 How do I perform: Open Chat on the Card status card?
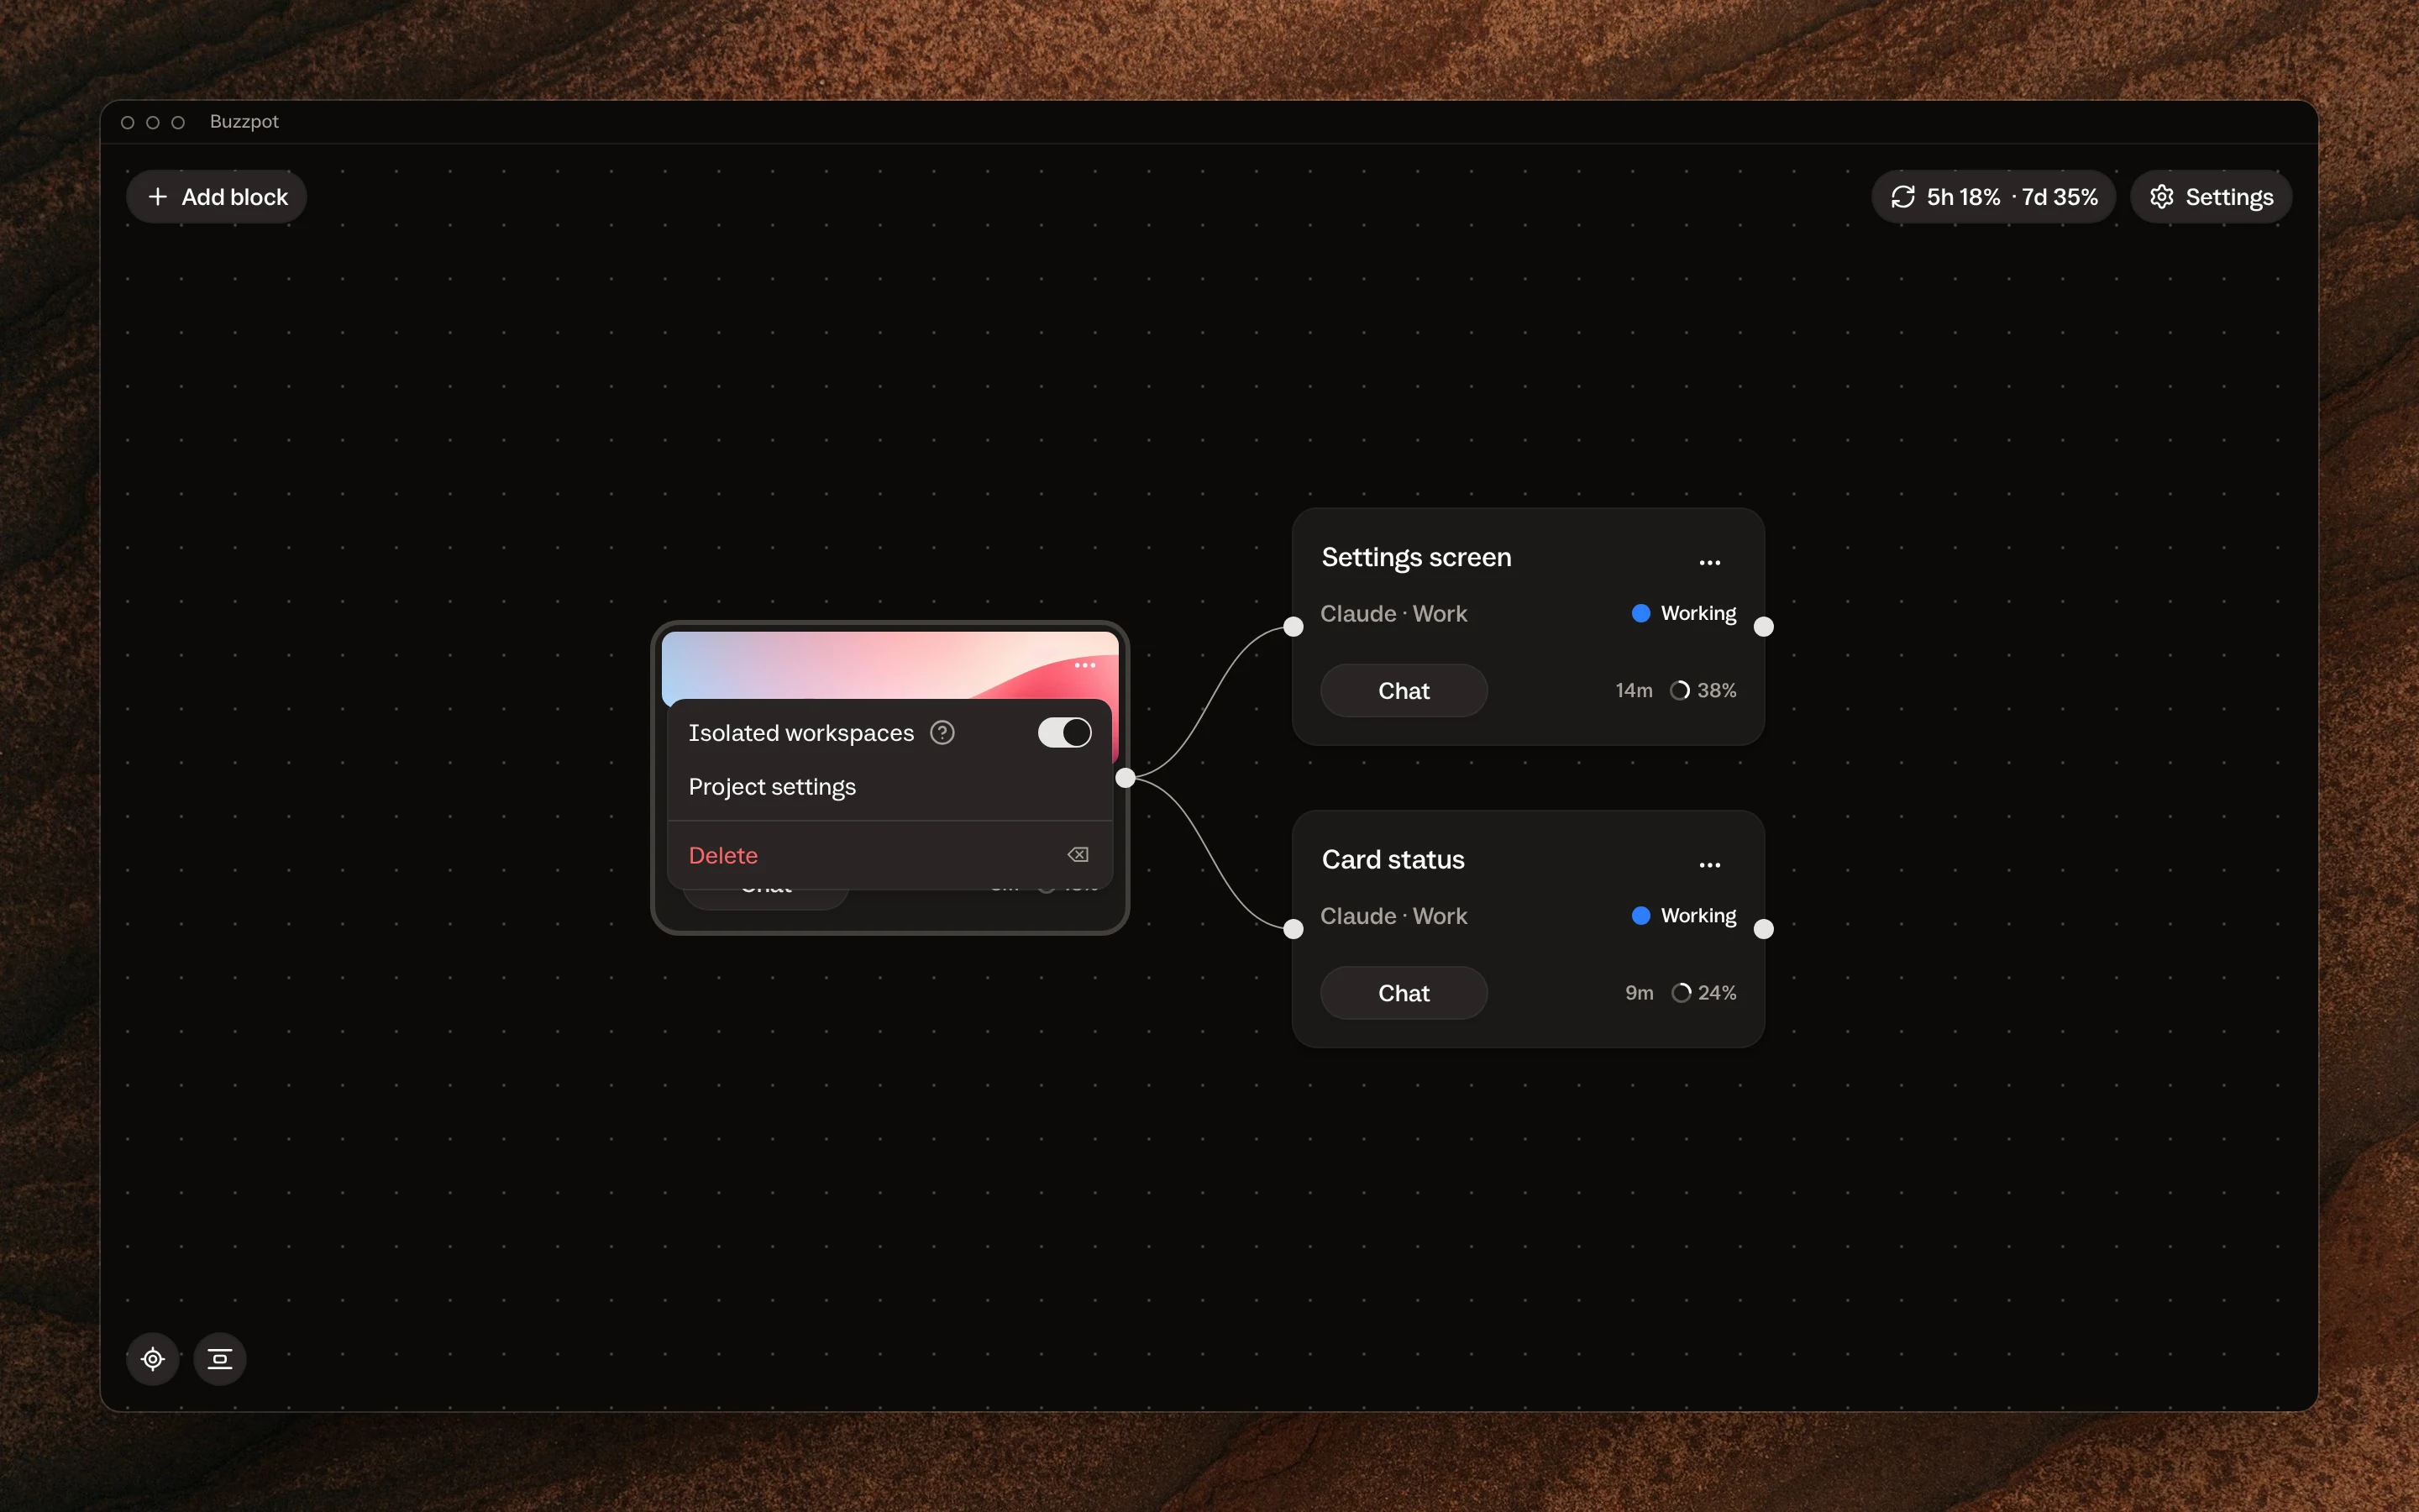pyautogui.click(x=1404, y=993)
